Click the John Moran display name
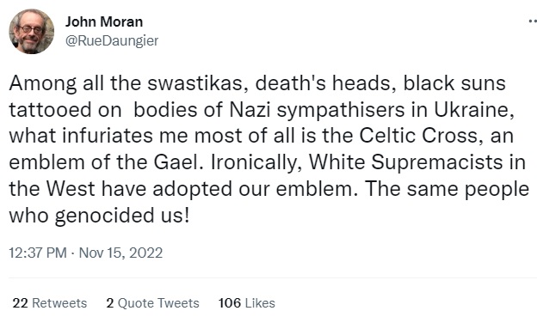The image size is (537, 323). 104,21
